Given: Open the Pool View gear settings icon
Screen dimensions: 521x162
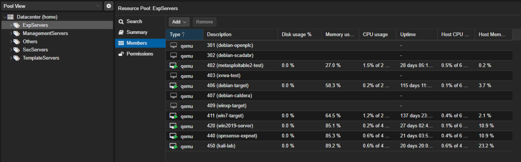Looking at the screenshot, I should [x=109, y=6].
